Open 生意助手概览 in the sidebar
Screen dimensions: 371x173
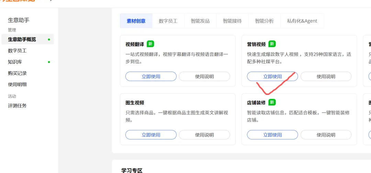(27, 39)
